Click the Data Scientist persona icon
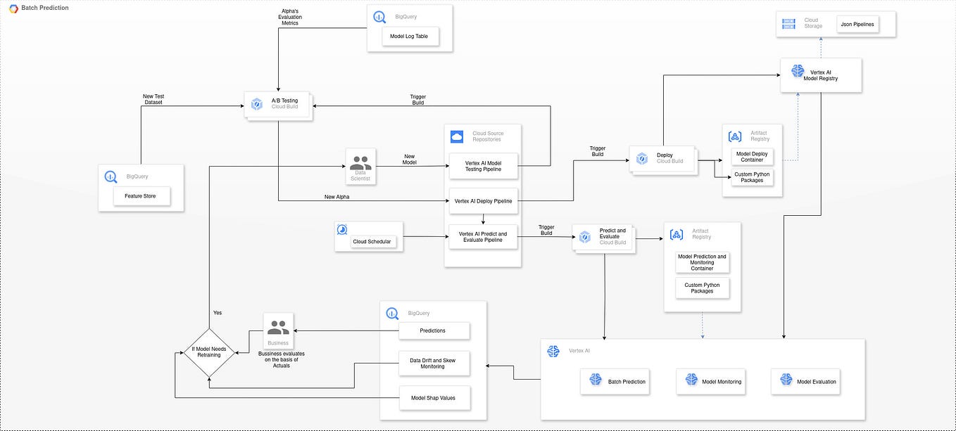This screenshot has width=956, height=431. (360, 162)
